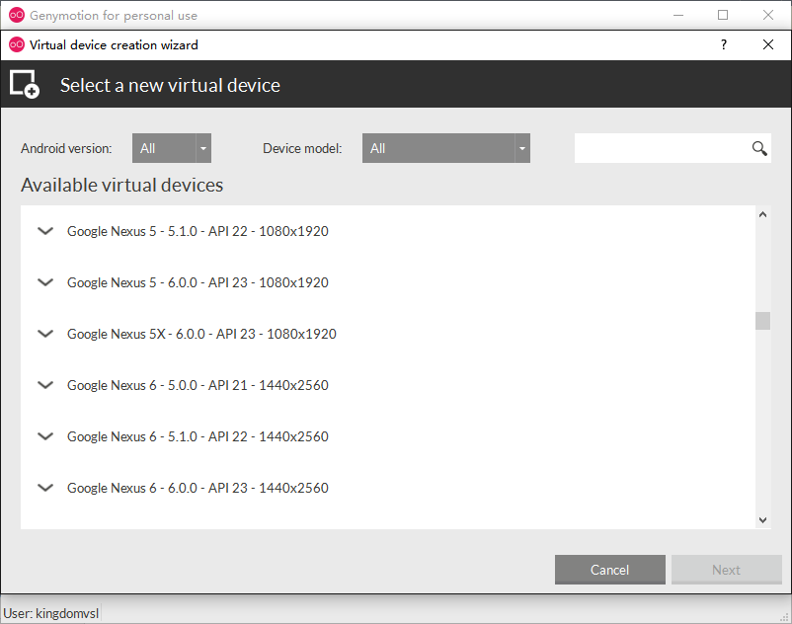The width and height of the screenshot is (792, 624).
Task: Click the new virtual device header icon
Action: click(25, 85)
